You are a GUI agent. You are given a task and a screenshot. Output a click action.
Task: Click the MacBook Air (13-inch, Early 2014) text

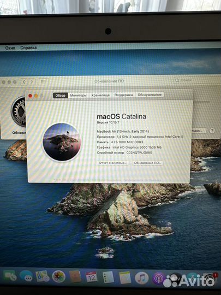click(x=123, y=131)
